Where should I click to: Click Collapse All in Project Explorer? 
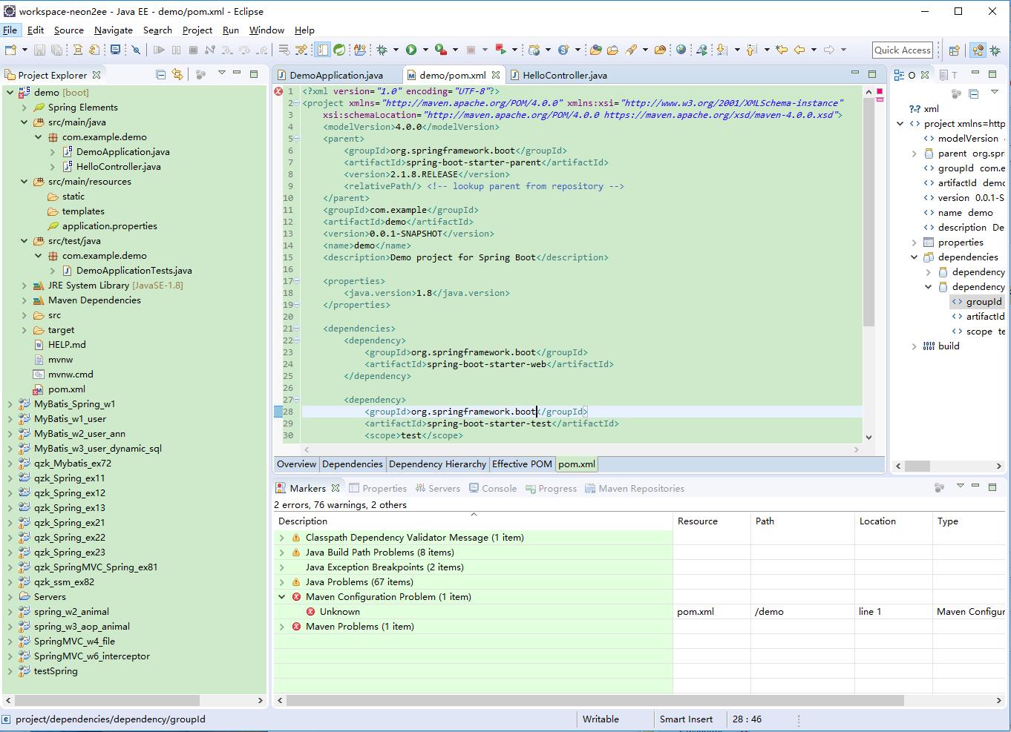(160, 74)
